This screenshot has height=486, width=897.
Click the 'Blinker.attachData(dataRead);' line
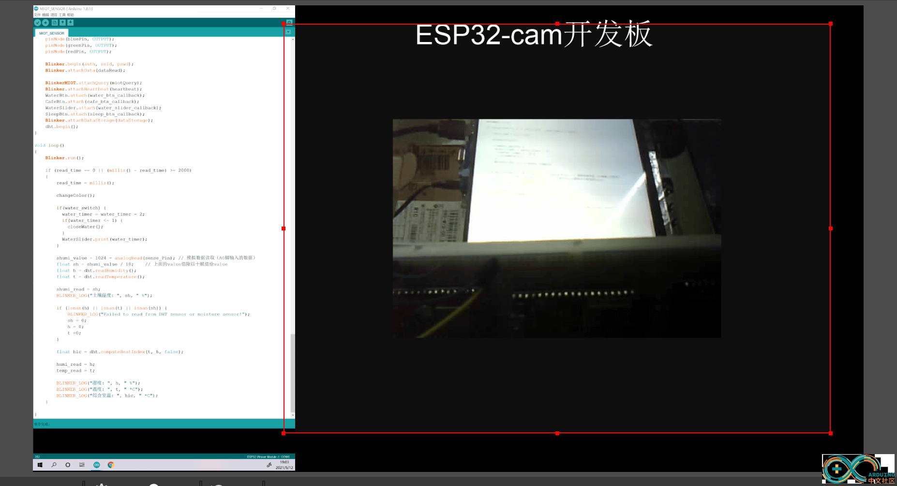point(85,71)
